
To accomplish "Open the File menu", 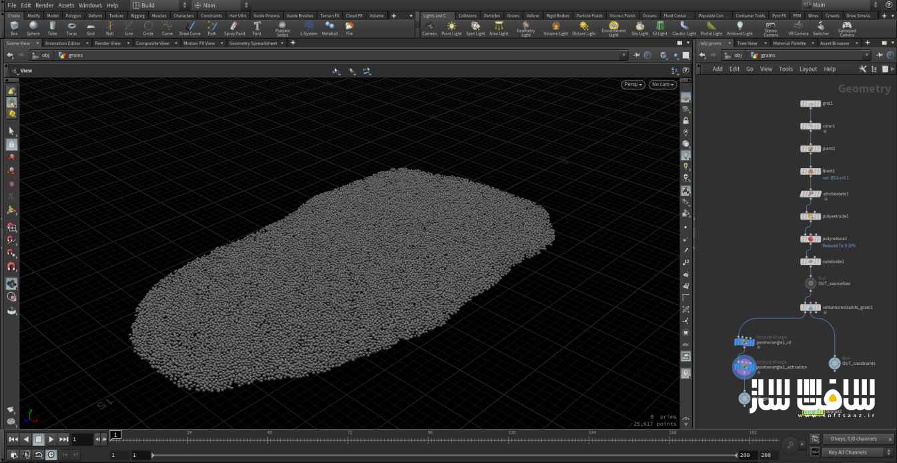I will [11, 5].
